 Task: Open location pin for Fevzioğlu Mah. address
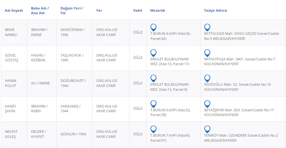pos(207,78)
